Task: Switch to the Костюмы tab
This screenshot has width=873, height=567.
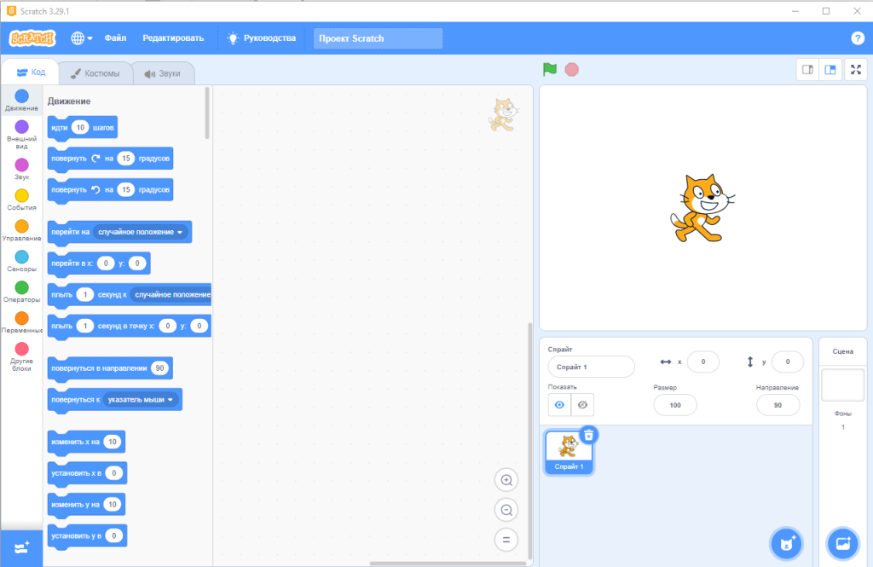Action: [x=95, y=72]
